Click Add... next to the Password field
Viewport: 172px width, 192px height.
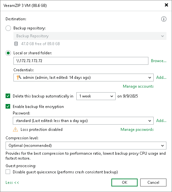pyautogui.click(x=161, y=121)
